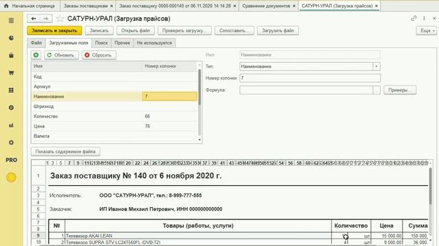The image size is (439, 246).
Task: Open the three-dot options menu
Action: click(424, 18)
